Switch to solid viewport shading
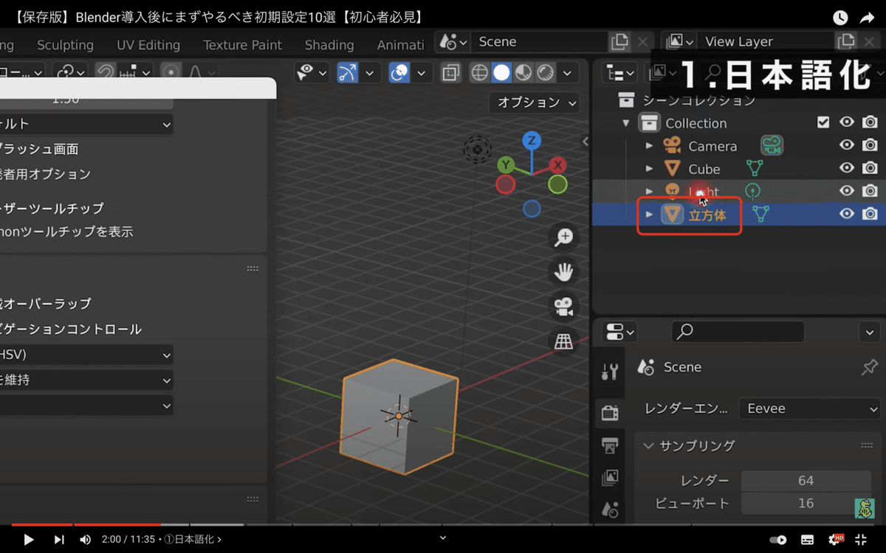The width and height of the screenshot is (886, 553). tap(501, 72)
